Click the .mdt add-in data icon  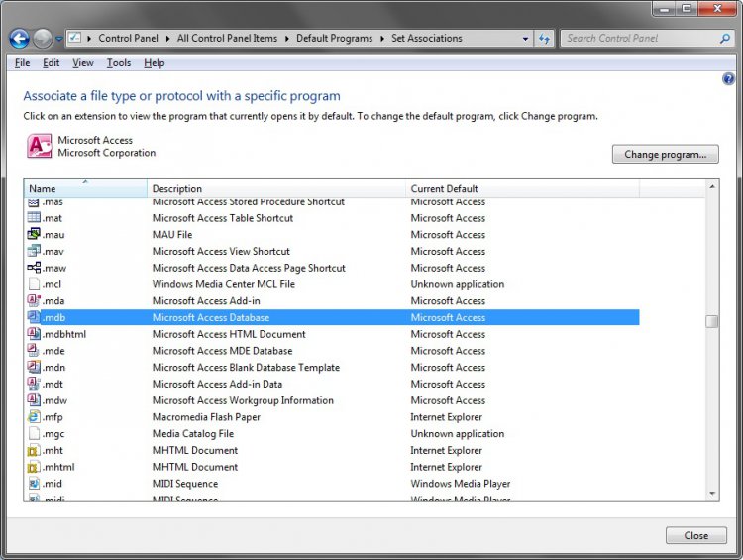(34, 384)
